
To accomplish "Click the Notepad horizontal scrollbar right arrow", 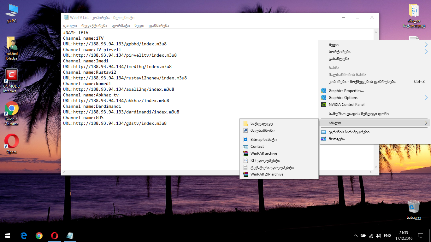I will pyautogui.click(x=370, y=172).
